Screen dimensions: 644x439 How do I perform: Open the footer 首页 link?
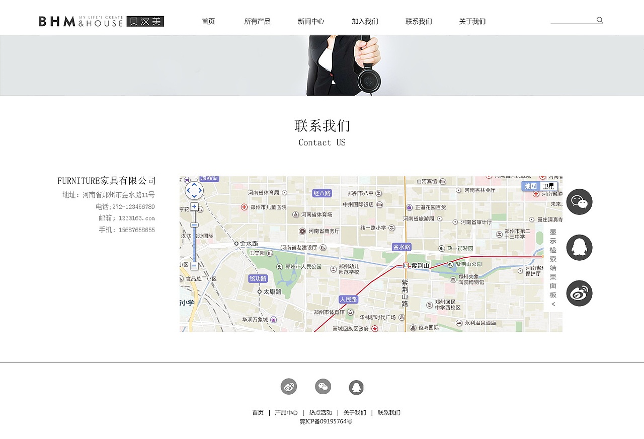click(258, 413)
